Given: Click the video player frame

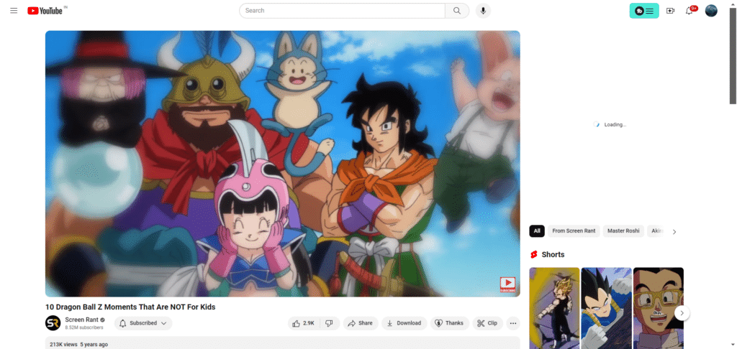Looking at the screenshot, I should [x=282, y=164].
